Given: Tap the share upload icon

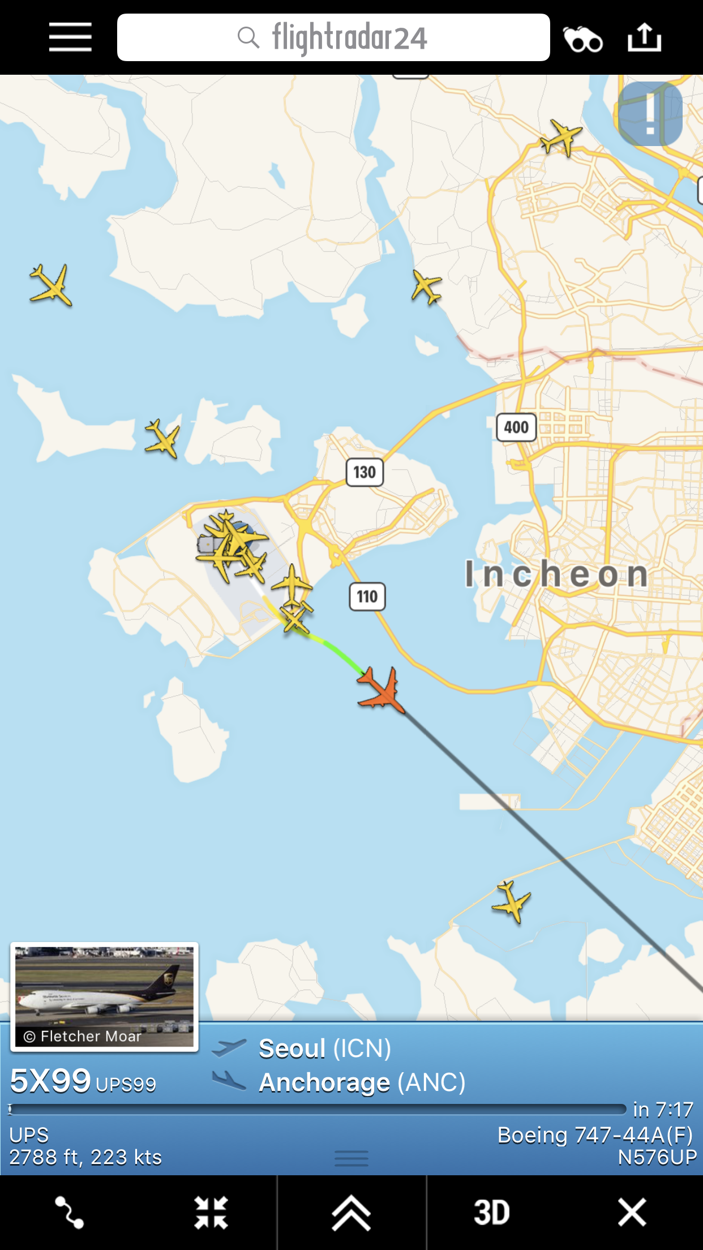Looking at the screenshot, I should click(x=644, y=37).
